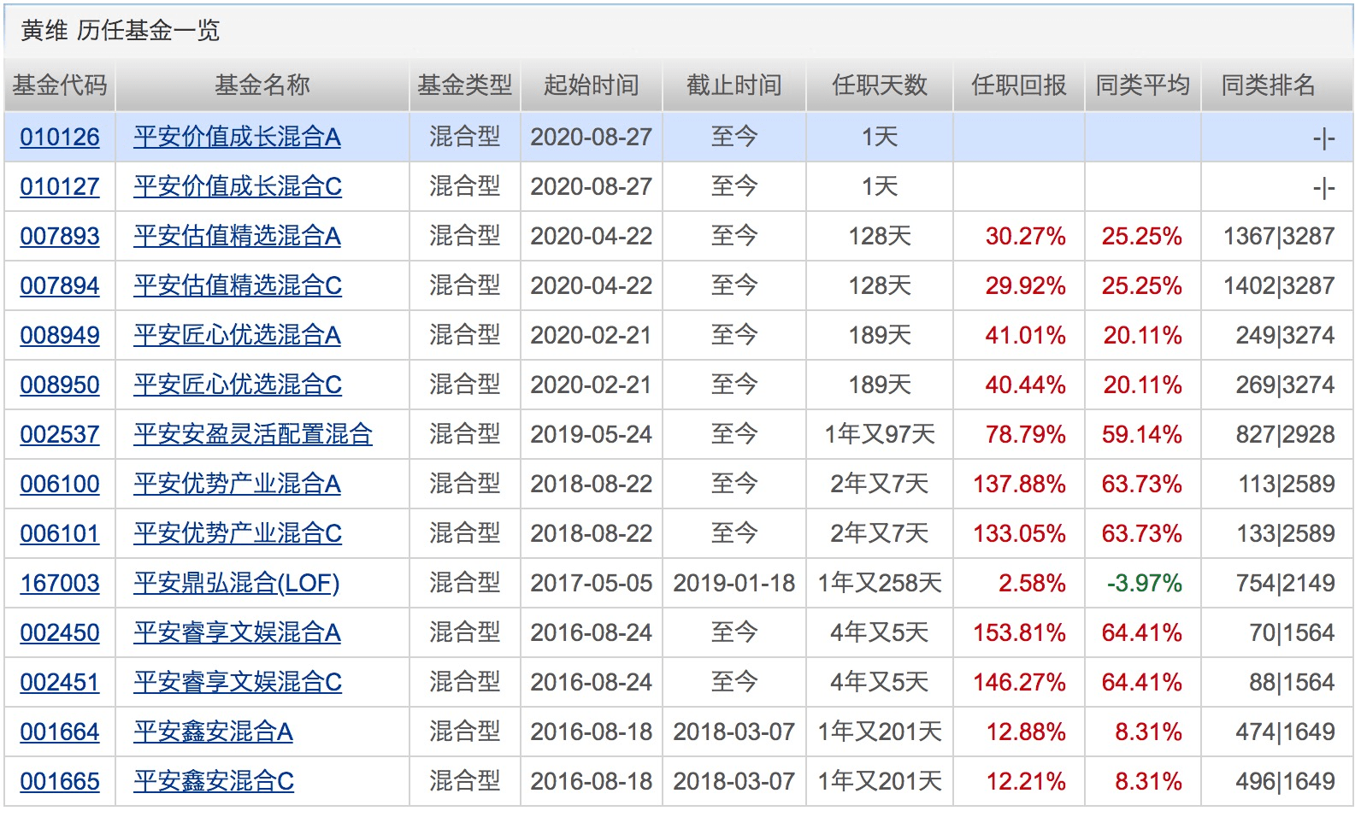Select green average value -3.97%
1361x817 pixels.
(1144, 583)
